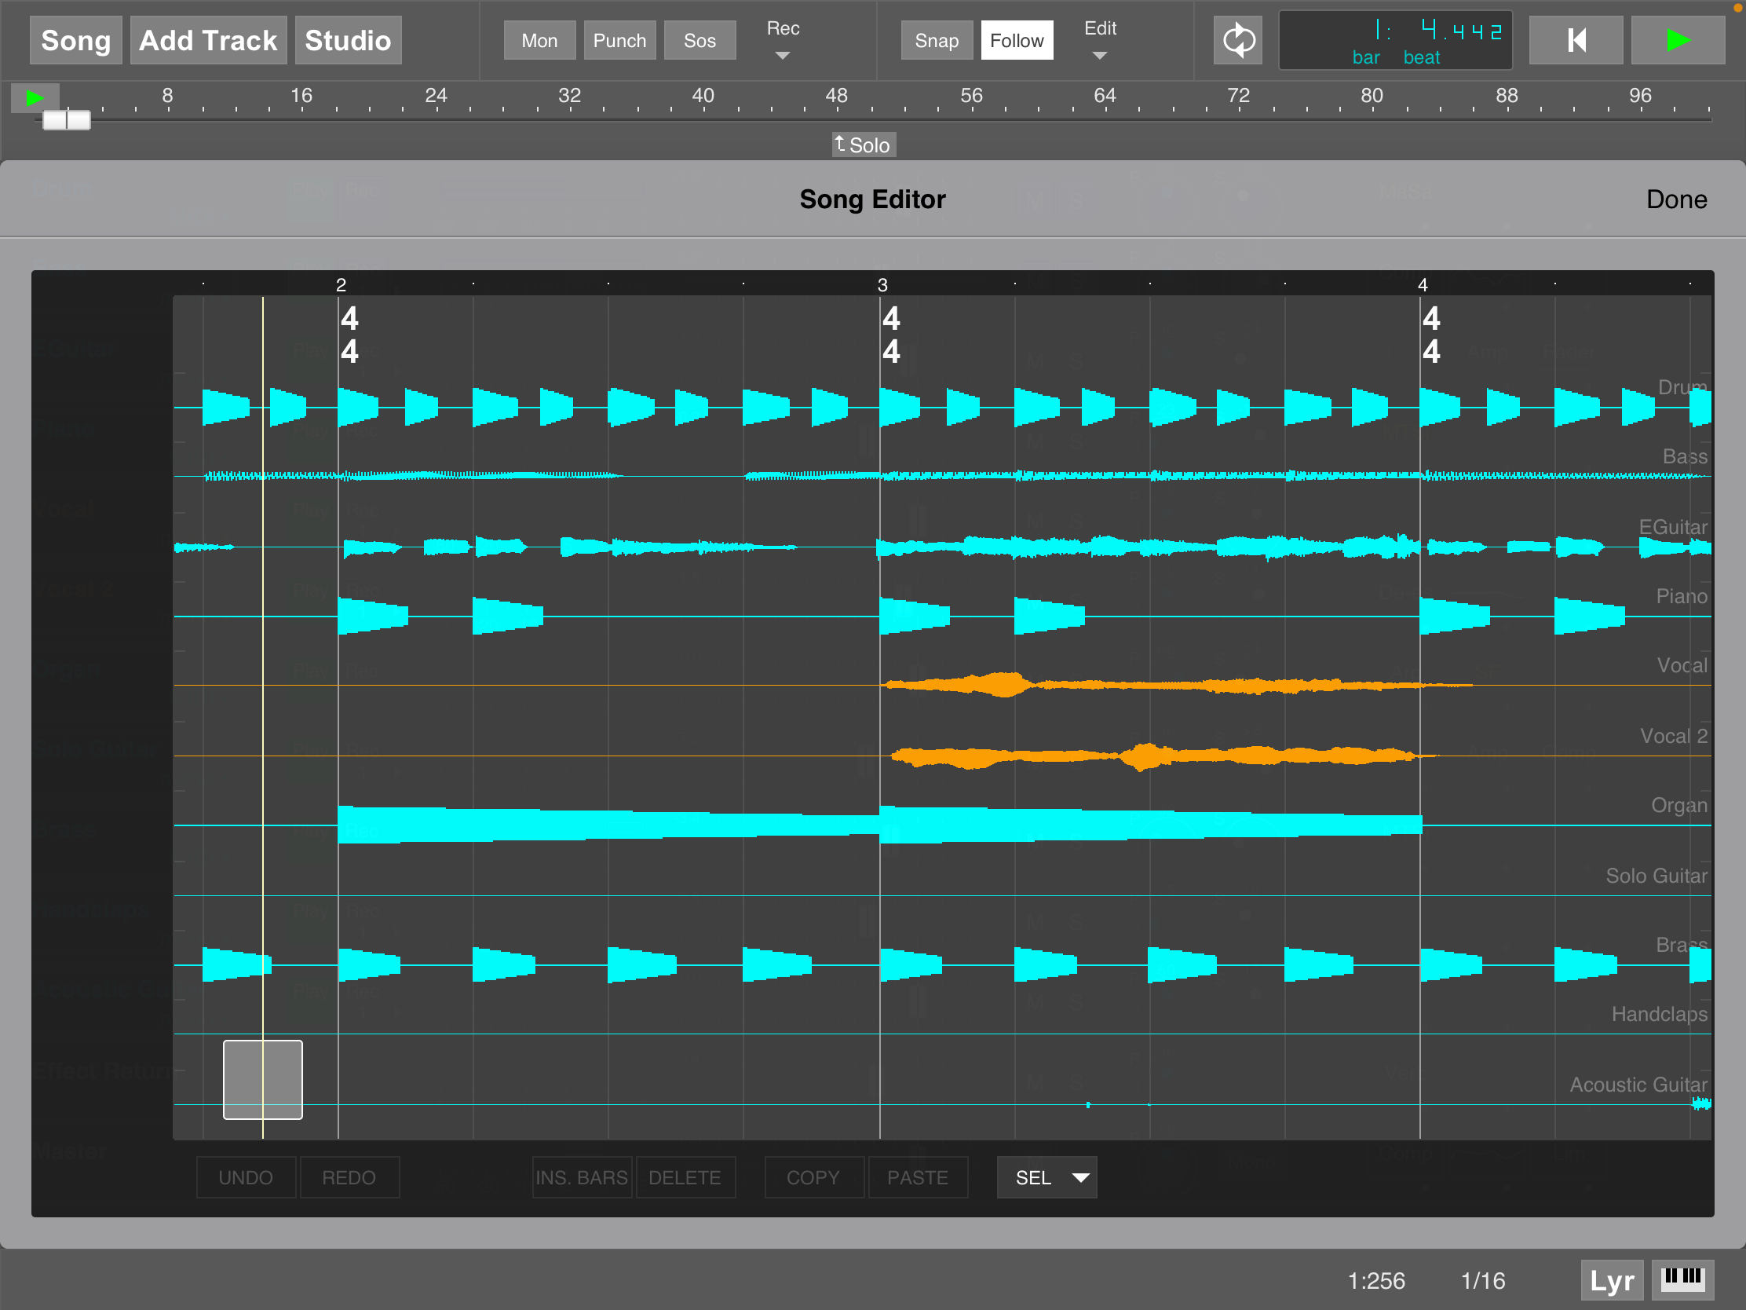Expand the Rec dropdown
The image size is (1746, 1310).
pyautogui.click(x=783, y=40)
